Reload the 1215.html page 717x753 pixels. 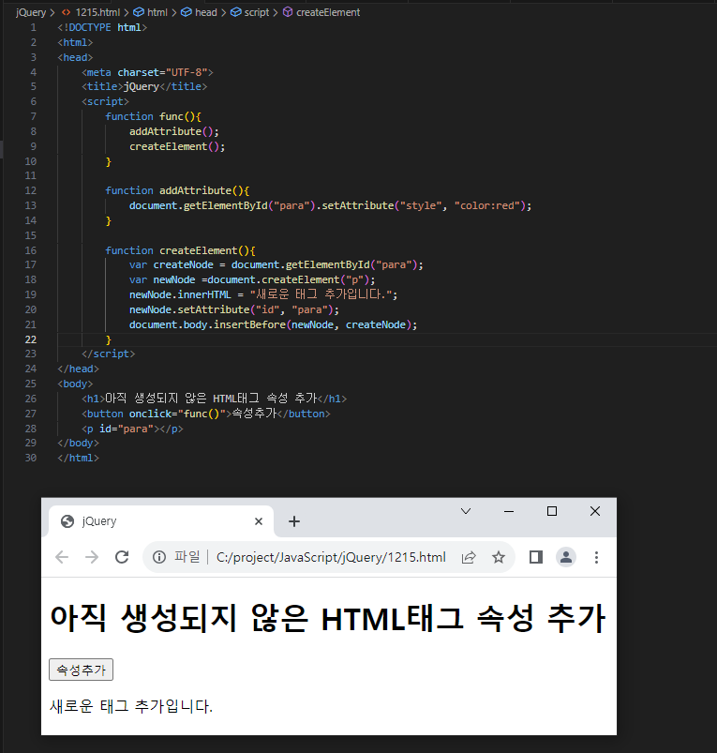122,557
